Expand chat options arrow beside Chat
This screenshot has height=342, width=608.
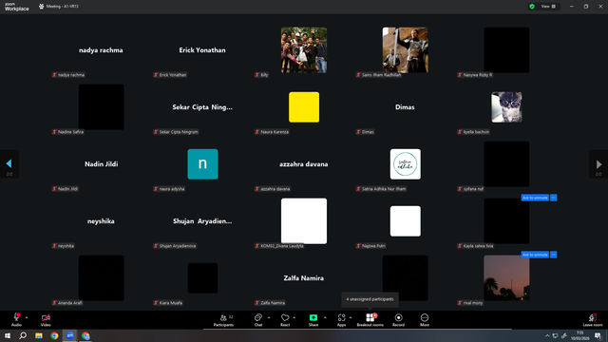click(x=269, y=317)
